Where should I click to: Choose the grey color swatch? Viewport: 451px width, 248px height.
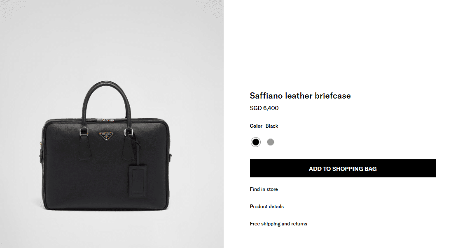click(270, 142)
